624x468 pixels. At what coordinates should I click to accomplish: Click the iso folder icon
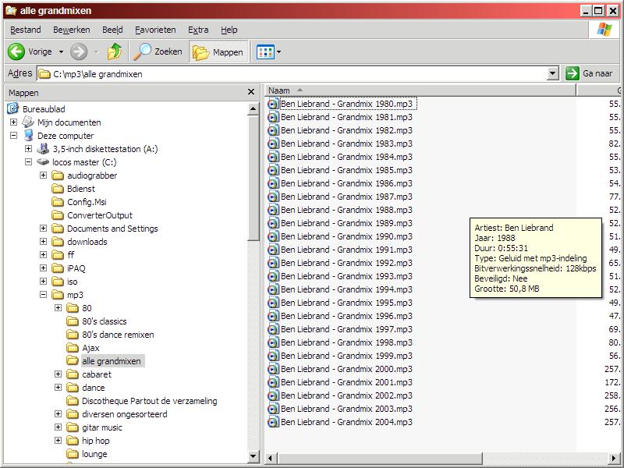(x=58, y=282)
